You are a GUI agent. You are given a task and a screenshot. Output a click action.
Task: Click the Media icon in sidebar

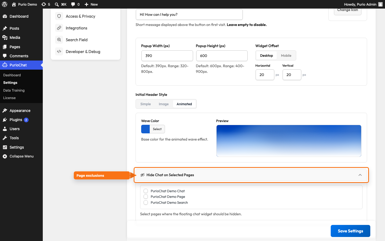pyautogui.click(x=5, y=37)
